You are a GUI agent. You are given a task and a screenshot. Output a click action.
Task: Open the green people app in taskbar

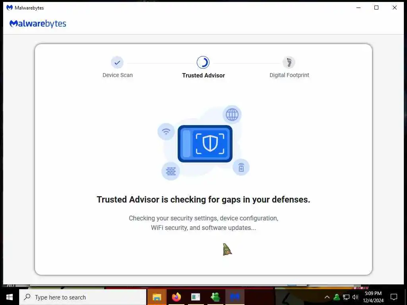(x=215, y=297)
